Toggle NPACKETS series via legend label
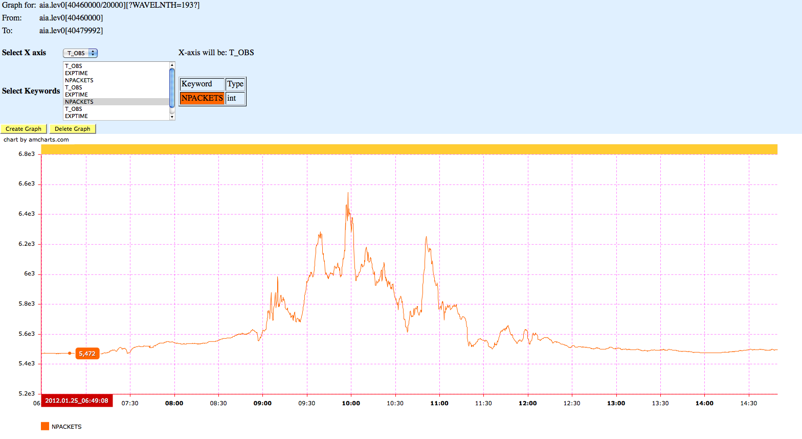The height and width of the screenshot is (439, 802). (x=66, y=427)
